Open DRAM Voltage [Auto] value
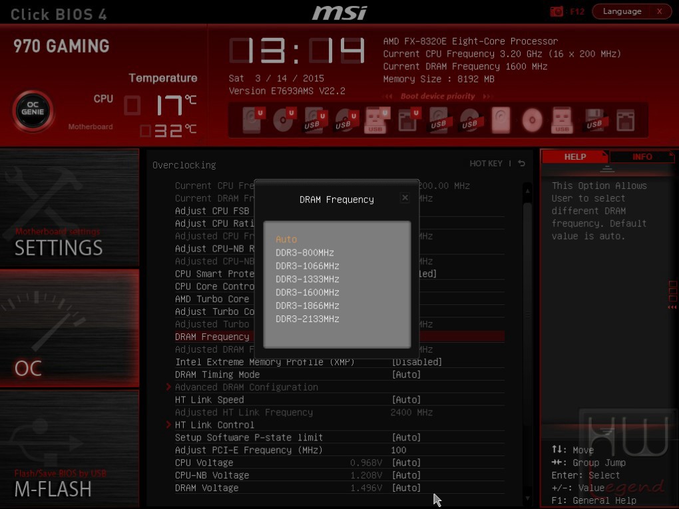This screenshot has height=509, width=679. click(x=406, y=487)
